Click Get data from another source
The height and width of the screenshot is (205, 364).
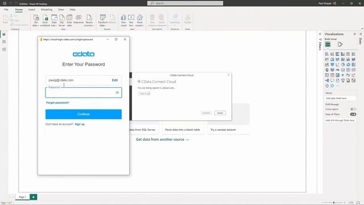point(162,140)
